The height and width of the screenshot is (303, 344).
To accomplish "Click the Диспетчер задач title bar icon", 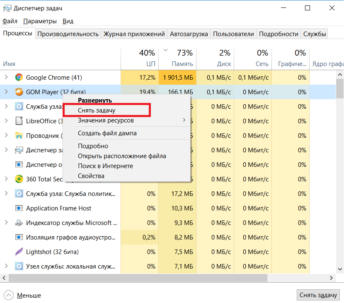I will [x=7, y=8].
